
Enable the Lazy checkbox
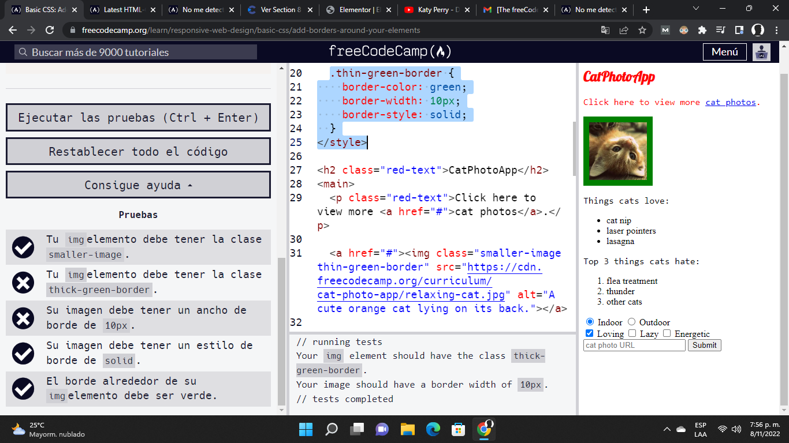(x=632, y=333)
